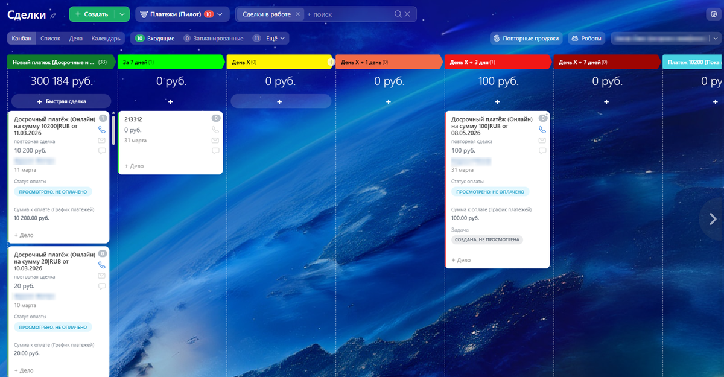
Task: Click phone icon on the 213312 card
Action: tap(215, 129)
